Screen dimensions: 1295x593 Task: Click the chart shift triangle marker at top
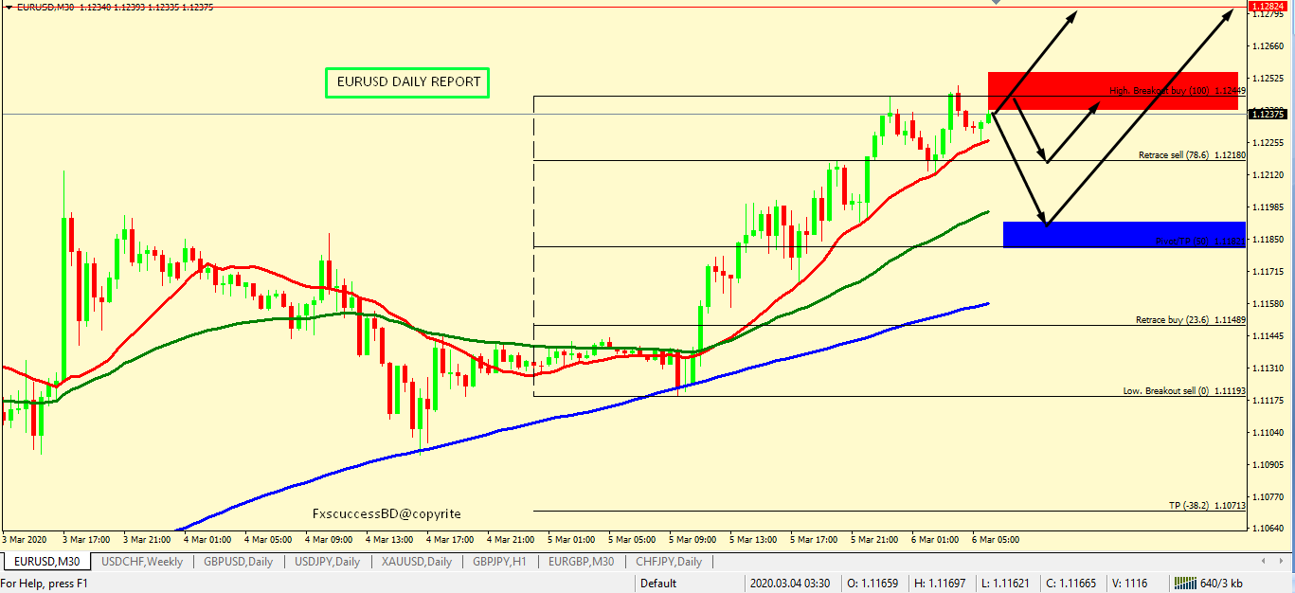point(996,3)
